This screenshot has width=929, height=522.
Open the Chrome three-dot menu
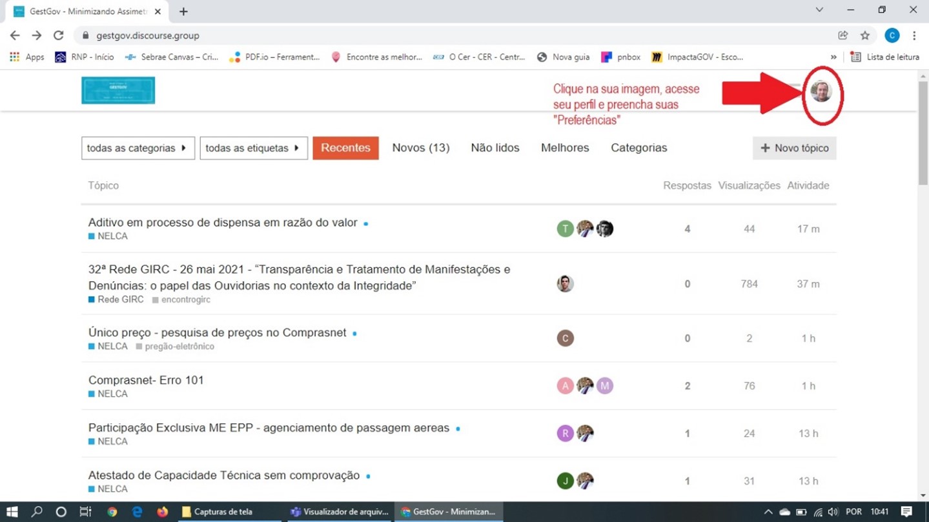coord(914,35)
